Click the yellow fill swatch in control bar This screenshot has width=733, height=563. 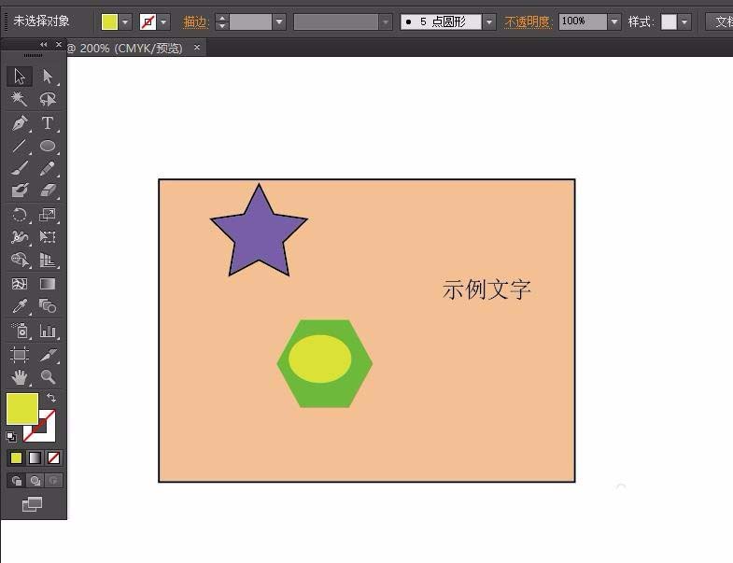click(110, 22)
